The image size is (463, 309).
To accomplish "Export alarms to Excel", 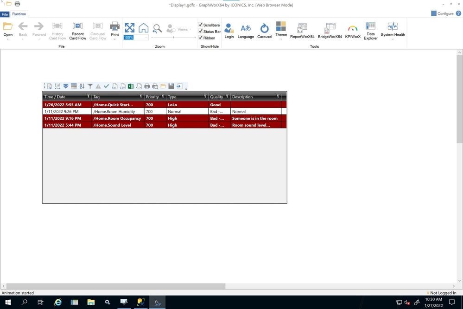I will pos(131,86).
